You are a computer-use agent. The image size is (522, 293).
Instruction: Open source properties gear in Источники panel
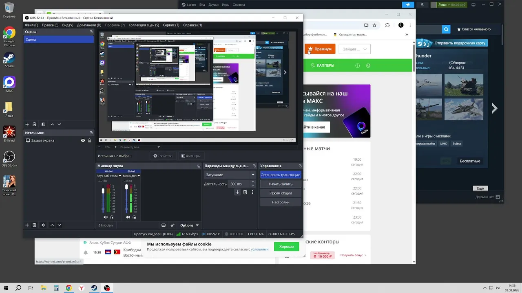[x=43, y=225]
